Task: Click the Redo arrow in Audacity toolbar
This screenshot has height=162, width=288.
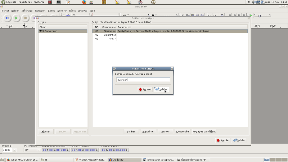Action: click(x=214, y=15)
